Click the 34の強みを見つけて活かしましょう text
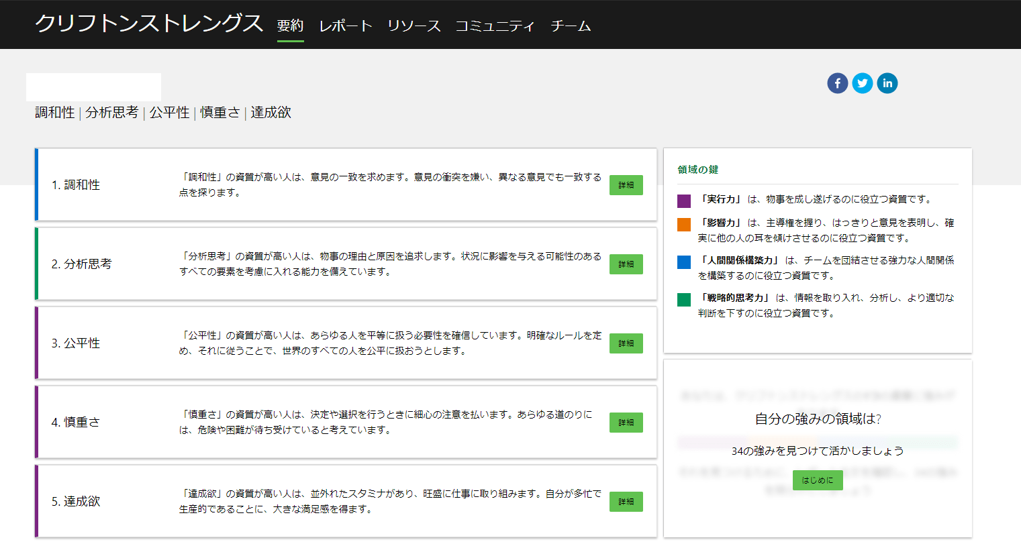1021x546 pixels. click(818, 451)
